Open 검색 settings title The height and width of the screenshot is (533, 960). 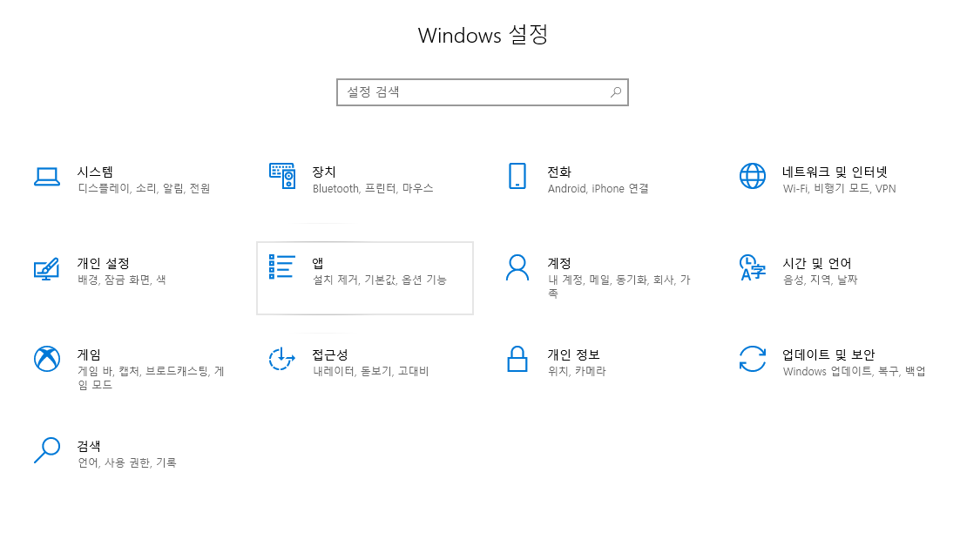(89, 446)
